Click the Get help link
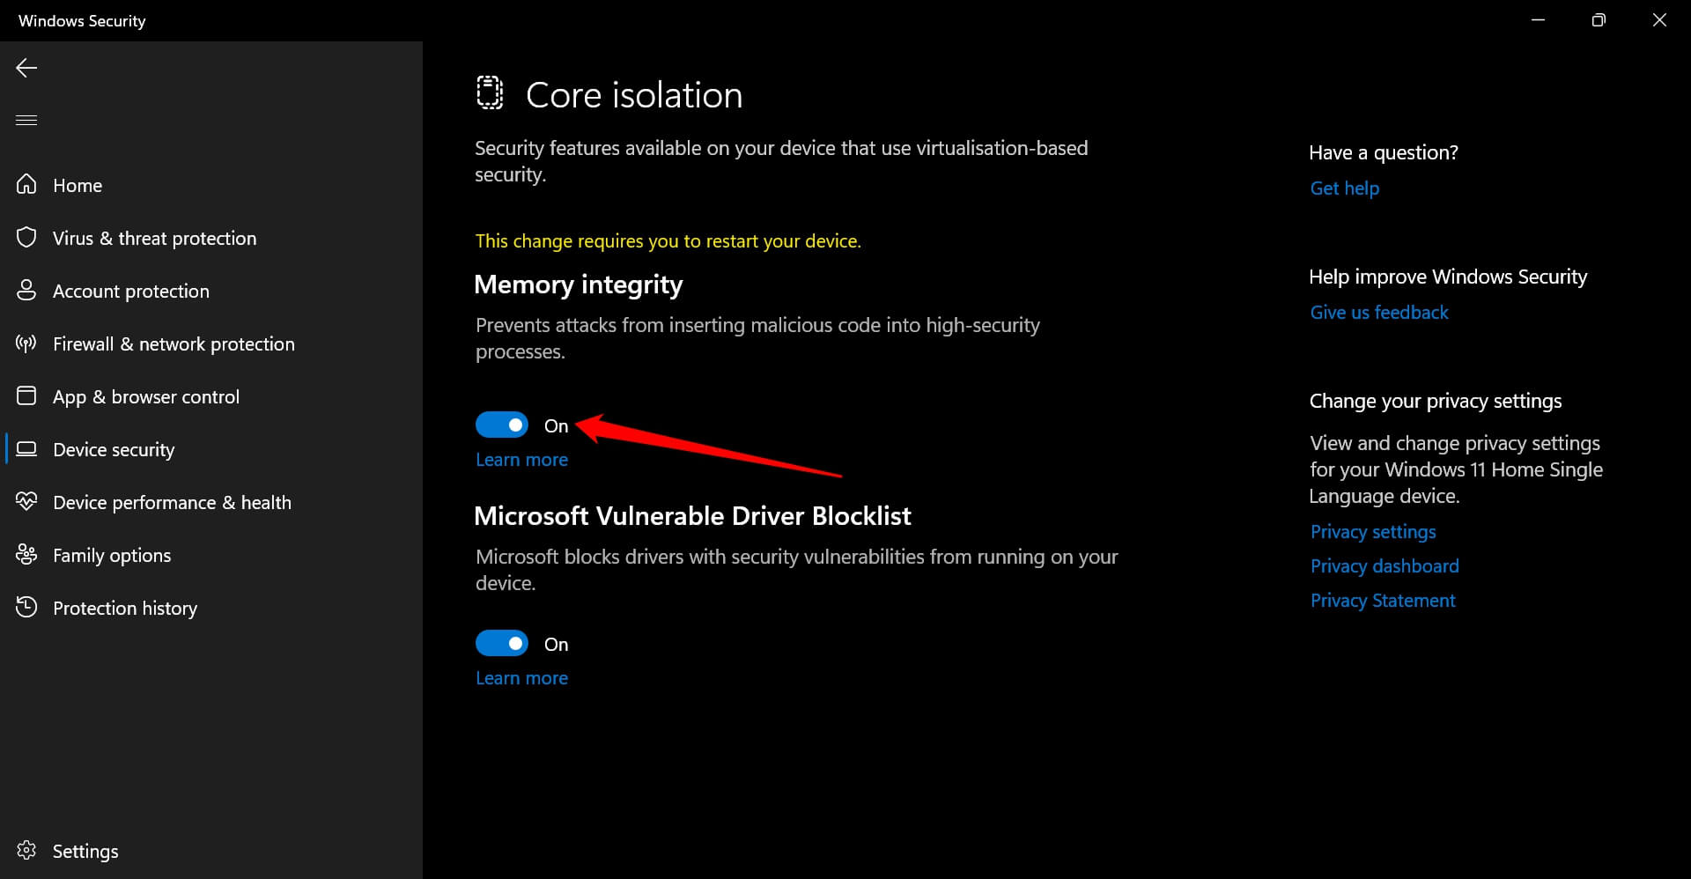This screenshot has height=879, width=1691. (1344, 188)
